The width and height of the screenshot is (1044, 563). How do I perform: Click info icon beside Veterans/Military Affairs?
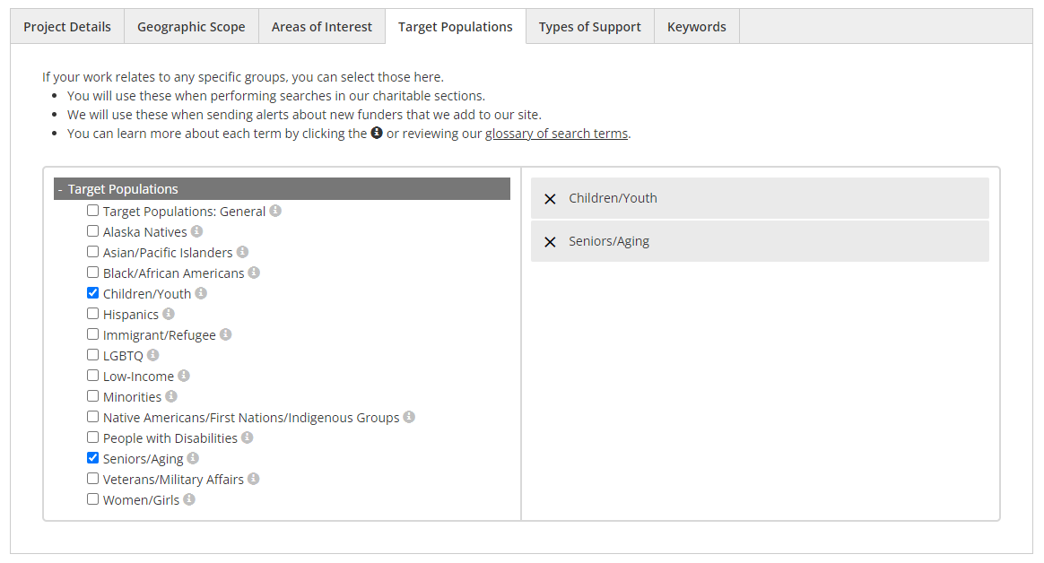tap(254, 479)
